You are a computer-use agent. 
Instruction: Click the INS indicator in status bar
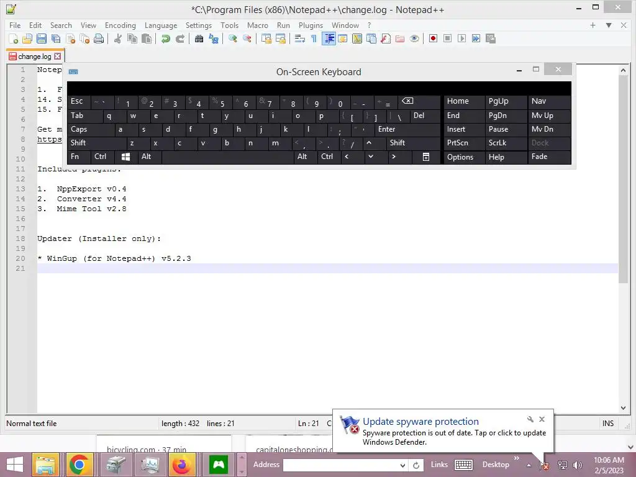pos(607,424)
